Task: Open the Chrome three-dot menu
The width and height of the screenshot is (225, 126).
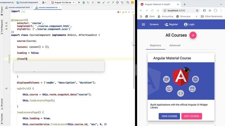Action: 221,10
